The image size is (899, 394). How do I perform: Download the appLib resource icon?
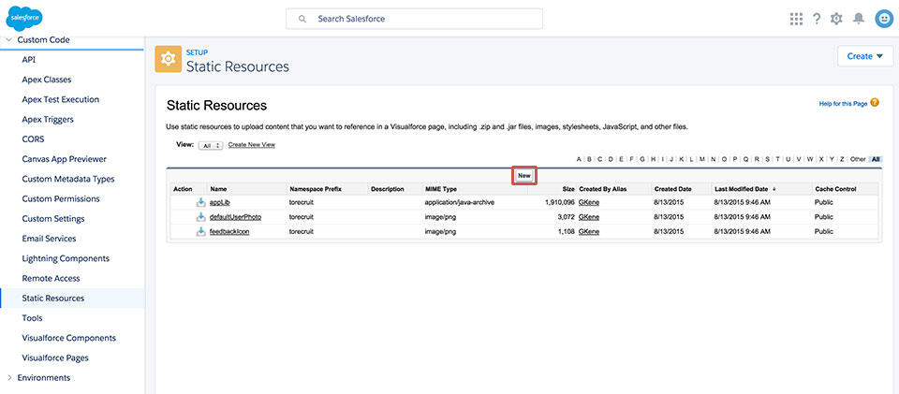pyautogui.click(x=200, y=202)
